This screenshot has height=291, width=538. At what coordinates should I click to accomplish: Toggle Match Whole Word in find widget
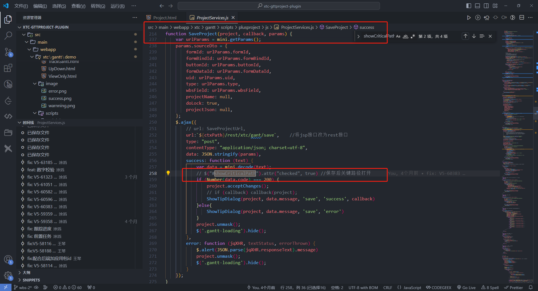pos(405,36)
